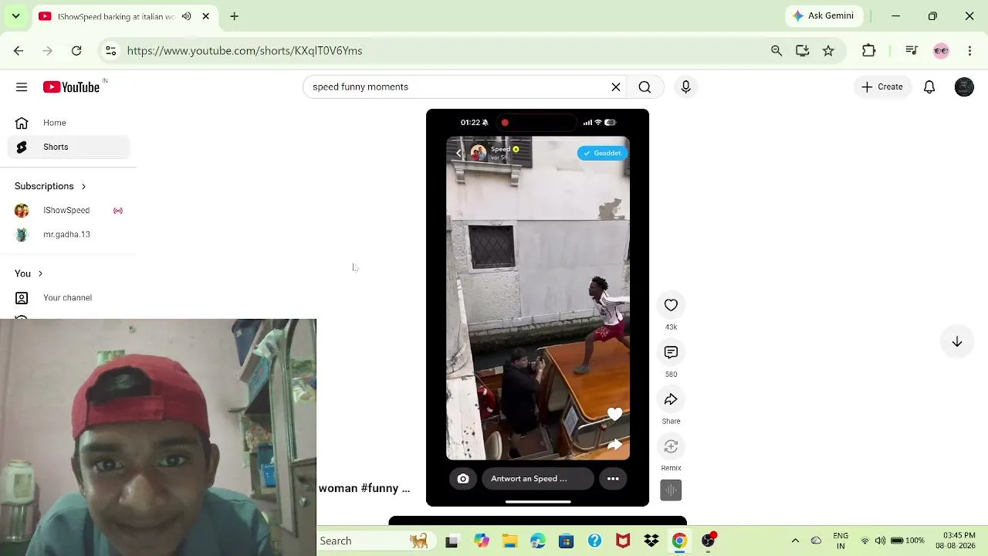Expand the You section

(29, 273)
